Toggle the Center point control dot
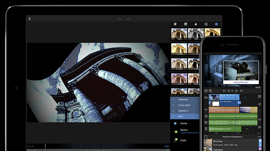Screen dimensions: 270x151 [175, 123]
